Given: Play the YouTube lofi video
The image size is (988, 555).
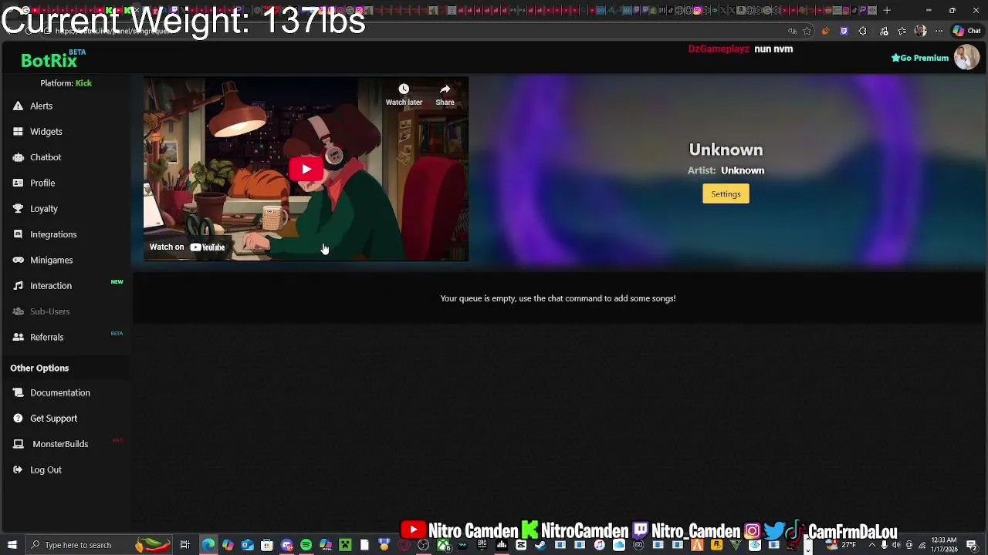Looking at the screenshot, I should click(x=306, y=169).
